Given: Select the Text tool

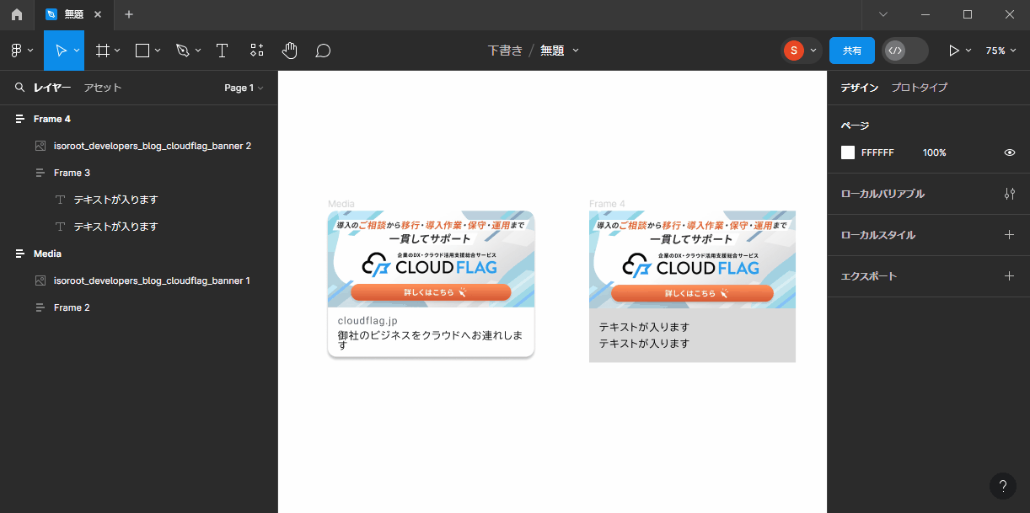Looking at the screenshot, I should [222, 51].
